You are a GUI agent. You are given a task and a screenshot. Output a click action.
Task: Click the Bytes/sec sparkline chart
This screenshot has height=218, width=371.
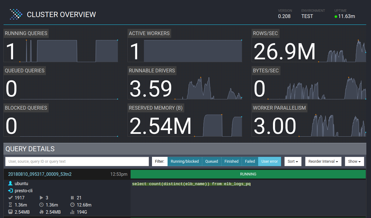tap(317, 88)
